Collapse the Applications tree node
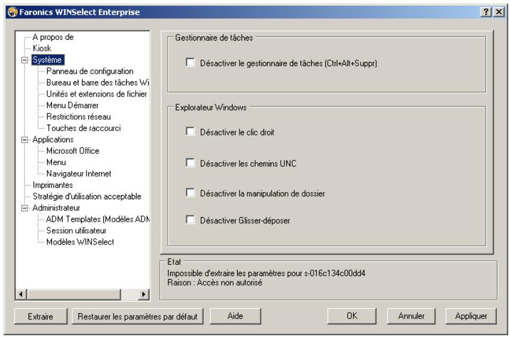The width and height of the screenshot is (510, 337). coord(24,140)
